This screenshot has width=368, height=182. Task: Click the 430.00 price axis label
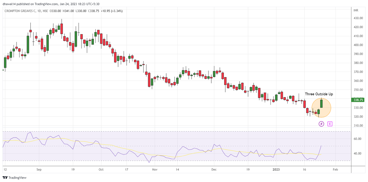click(x=358, y=18)
